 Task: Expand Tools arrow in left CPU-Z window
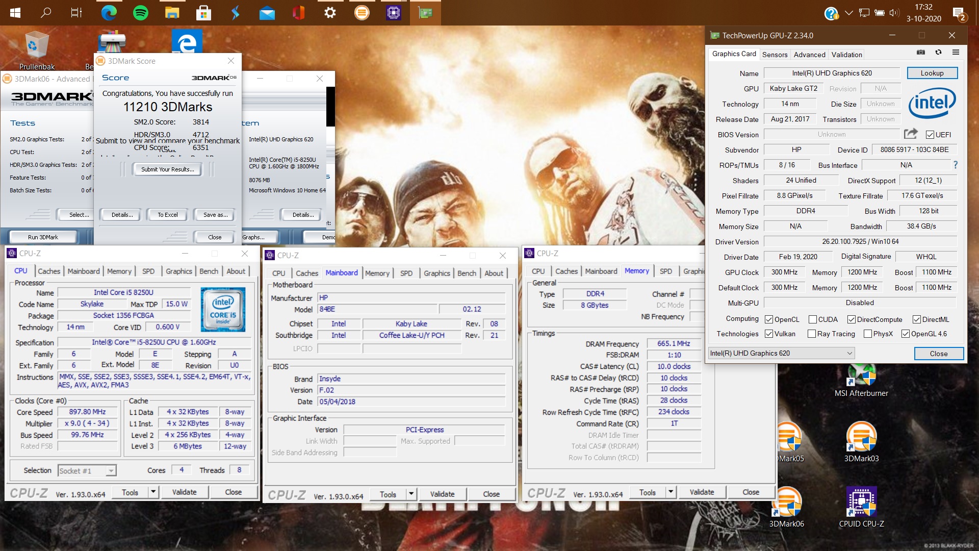153,492
